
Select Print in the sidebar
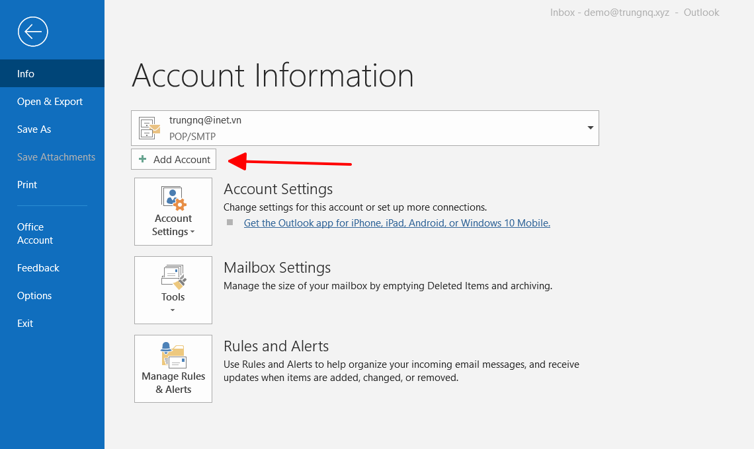coord(52,184)
